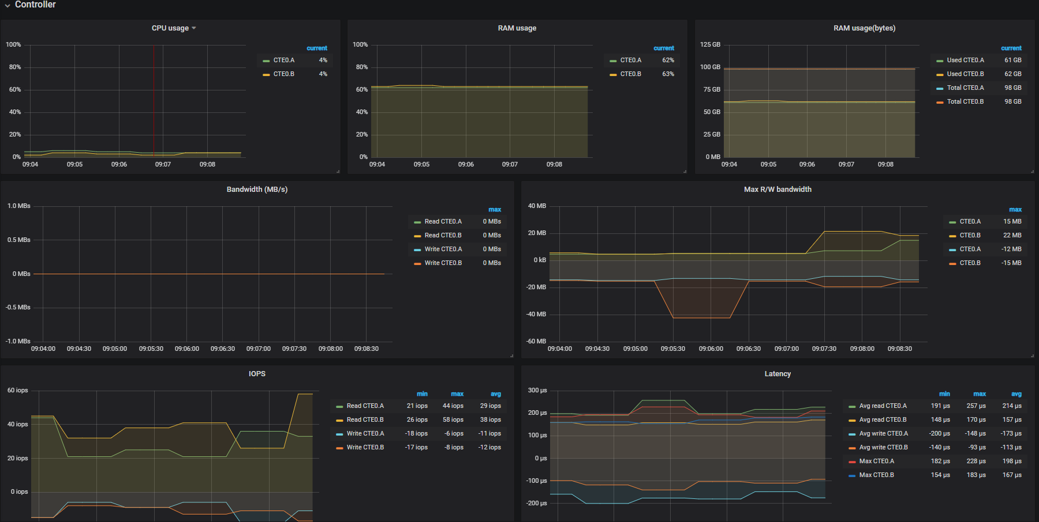
Task: Open the IOPS panel title menu
Action: (257, 374)
